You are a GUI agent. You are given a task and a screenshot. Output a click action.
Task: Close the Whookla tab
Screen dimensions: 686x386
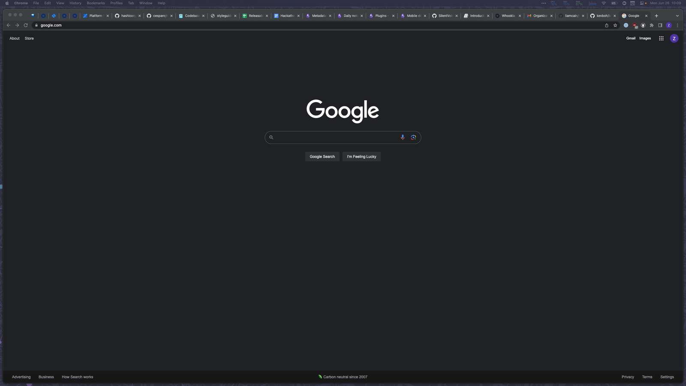click(x=520, y=16)
